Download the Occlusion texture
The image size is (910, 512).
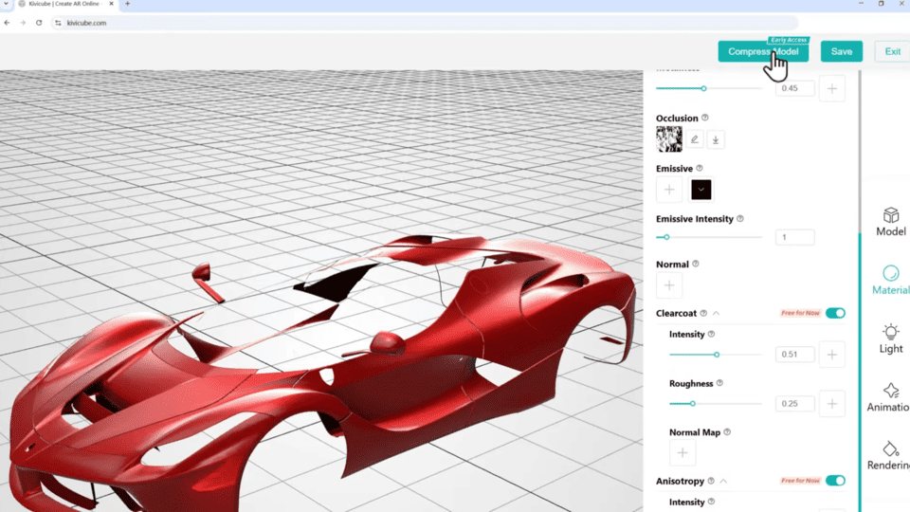coord(716,139)
